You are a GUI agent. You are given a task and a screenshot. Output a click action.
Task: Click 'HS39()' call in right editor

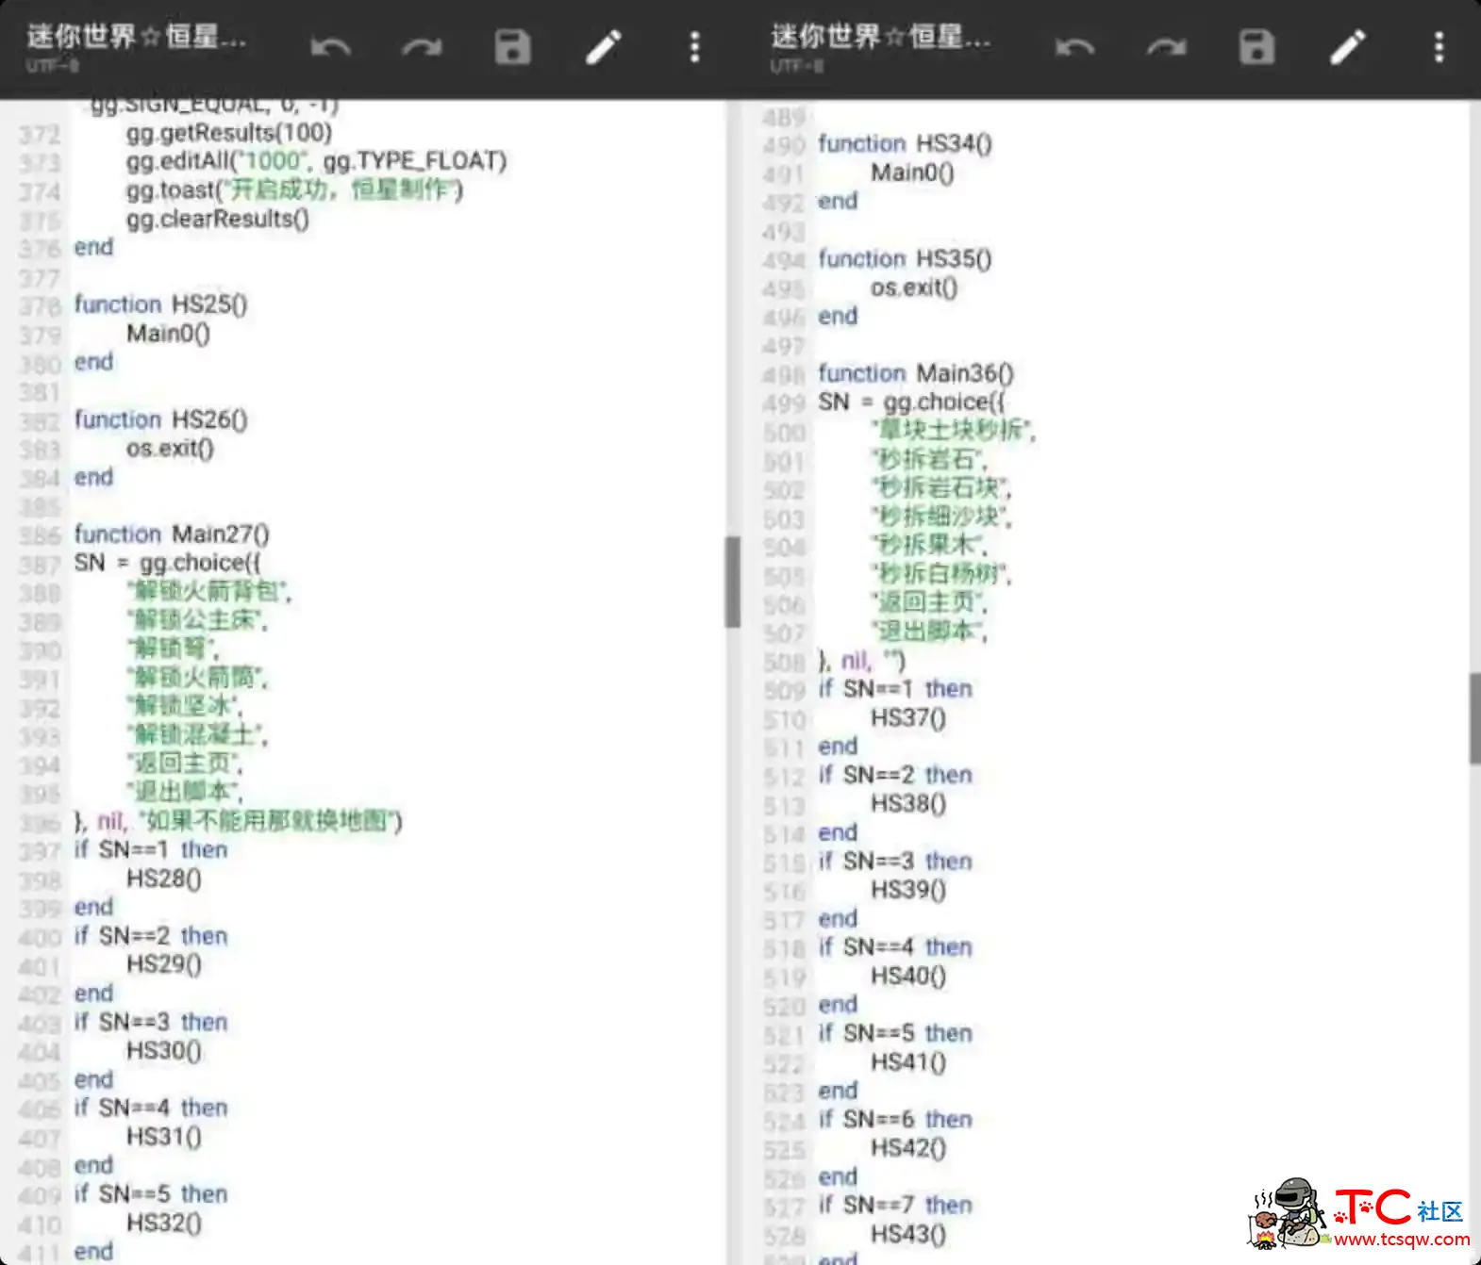point(908,890)
